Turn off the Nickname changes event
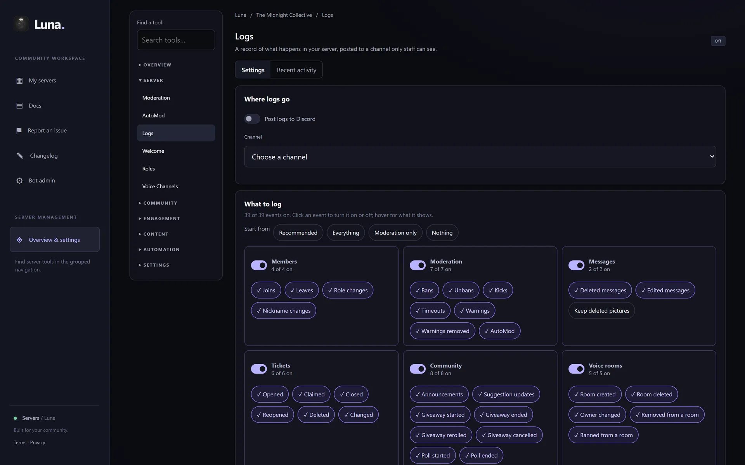The height and width of the screenshot is (465, 745). point(283,310)
